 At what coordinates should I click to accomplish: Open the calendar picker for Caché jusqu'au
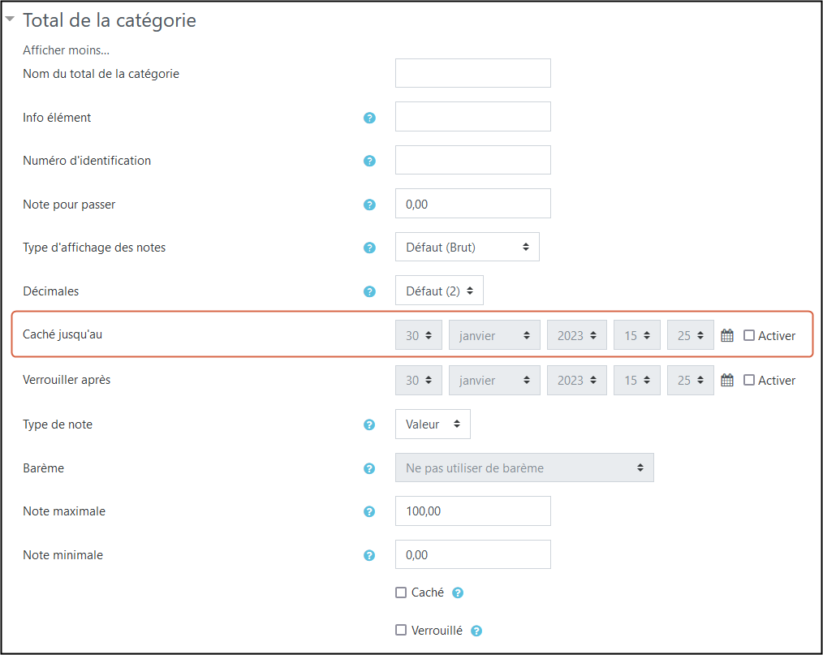pos(726,334)
